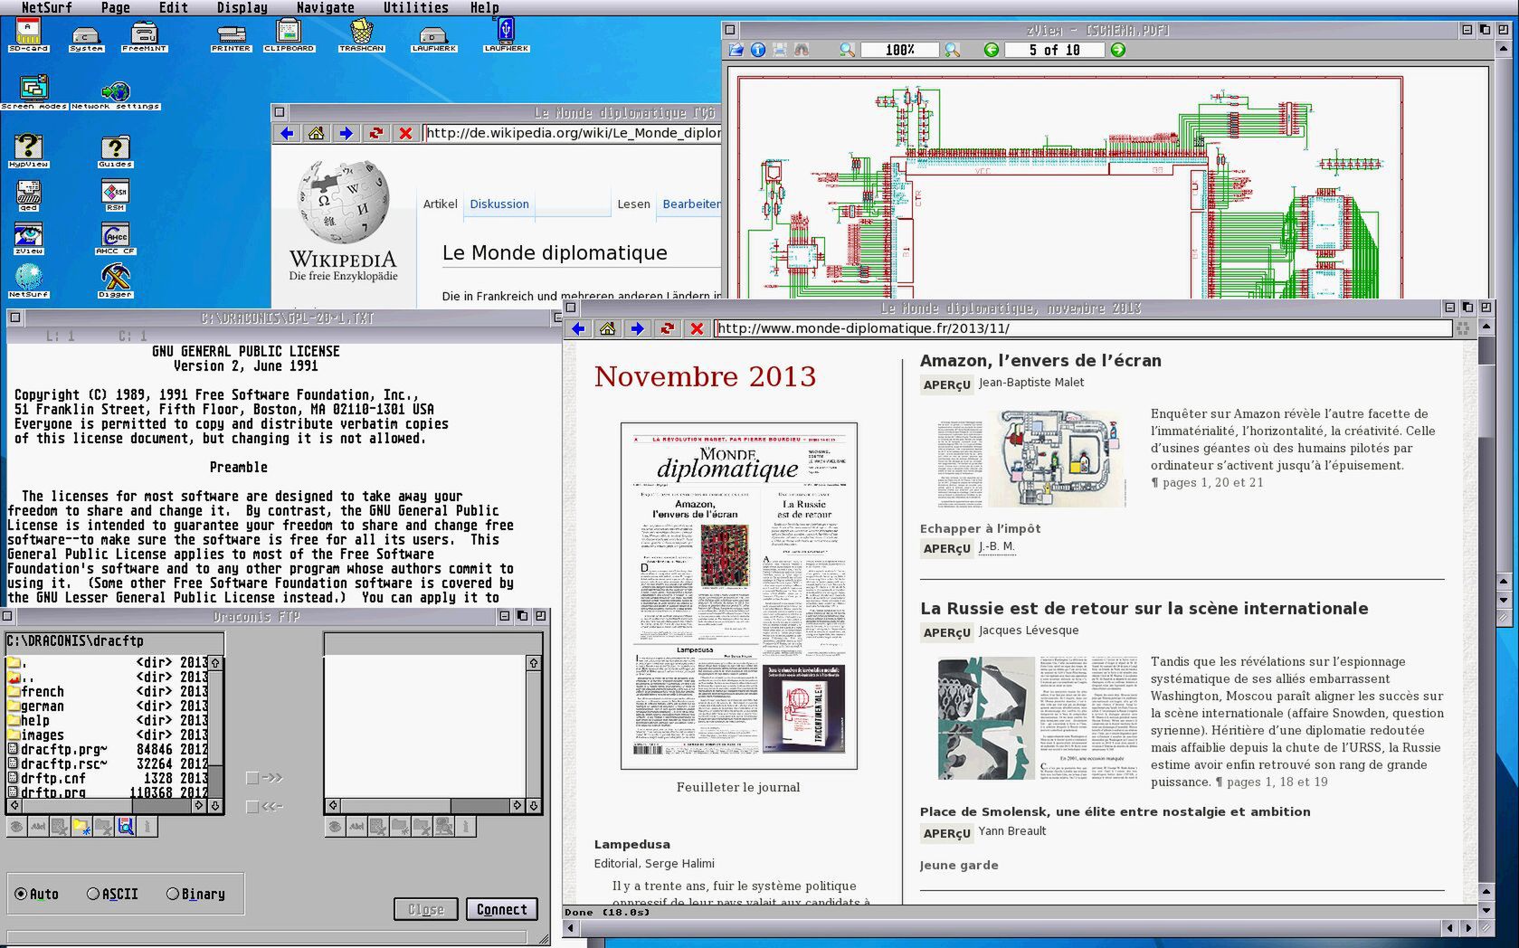The width and height of the screenshot is (1519, 948).
Task: Click the open file icon in zView
Action: point(736,51)
